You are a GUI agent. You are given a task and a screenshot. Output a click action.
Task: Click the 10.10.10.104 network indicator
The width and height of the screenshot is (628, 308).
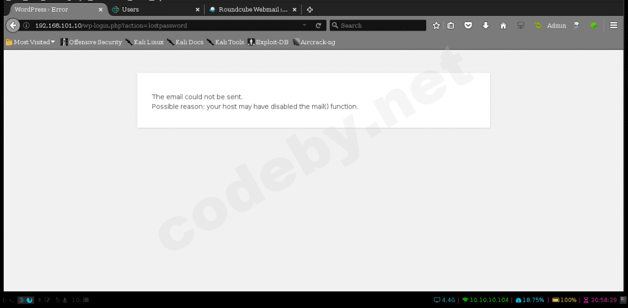486,299
